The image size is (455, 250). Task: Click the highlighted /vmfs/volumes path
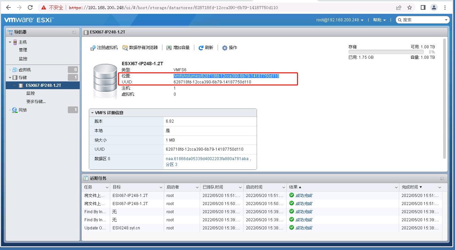[226, 76]
